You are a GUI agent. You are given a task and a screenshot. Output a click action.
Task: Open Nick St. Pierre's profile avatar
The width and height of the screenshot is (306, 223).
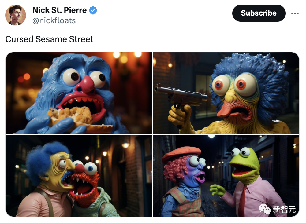[x=16, y=15]
